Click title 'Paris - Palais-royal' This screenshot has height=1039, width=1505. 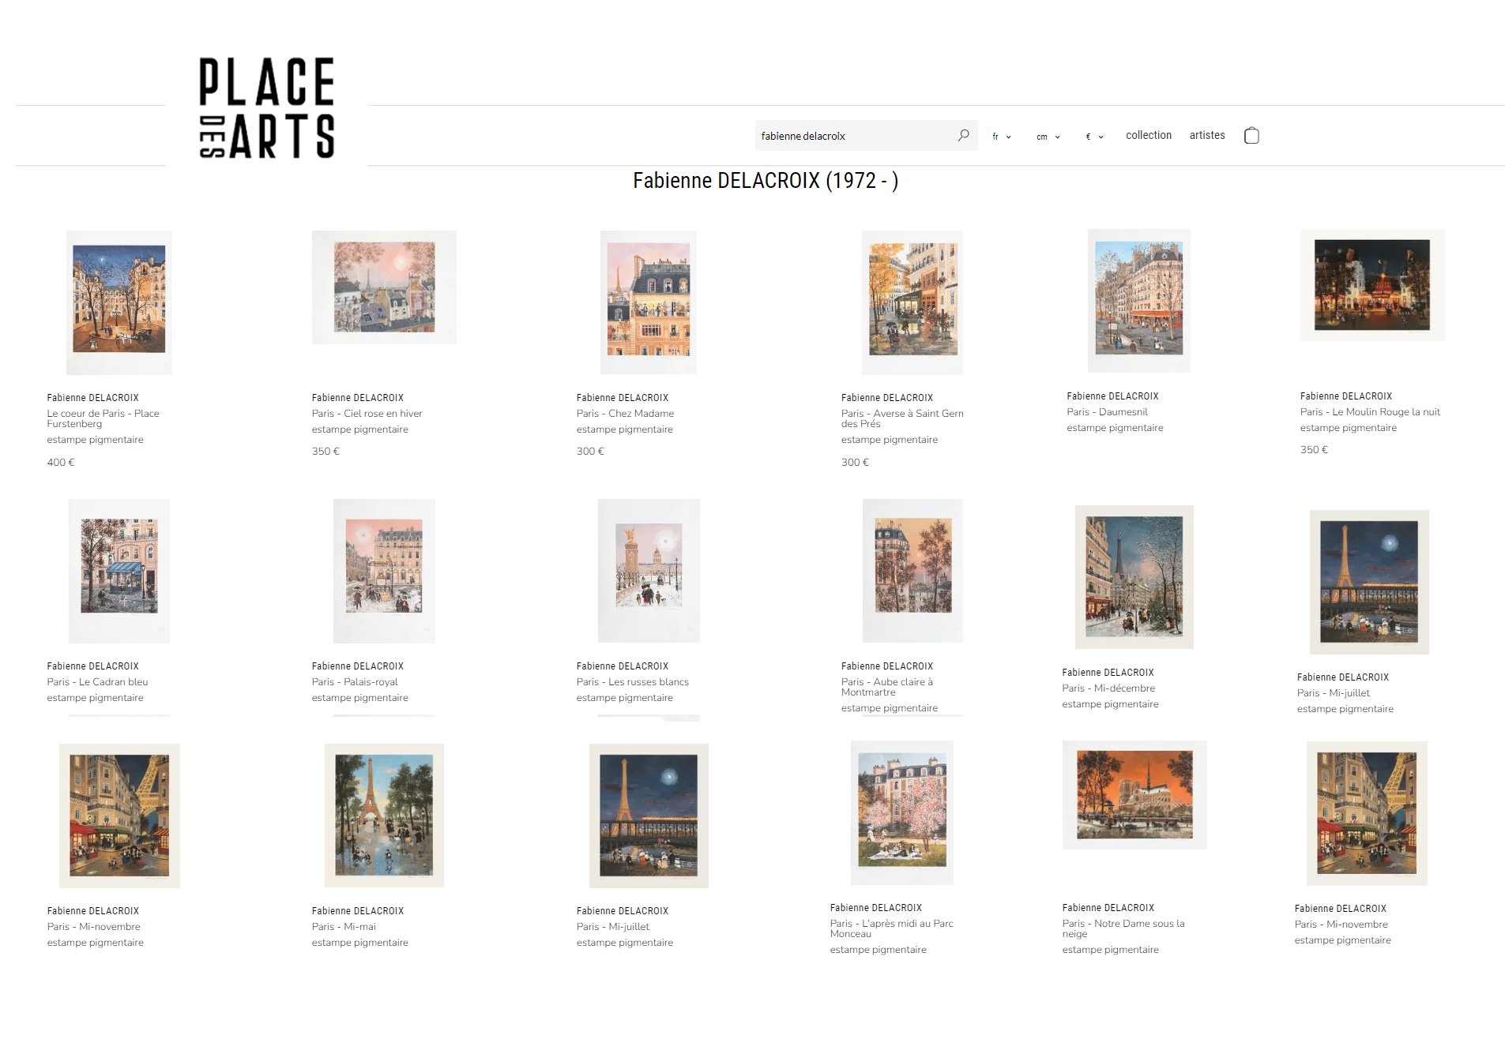[355, 682]
